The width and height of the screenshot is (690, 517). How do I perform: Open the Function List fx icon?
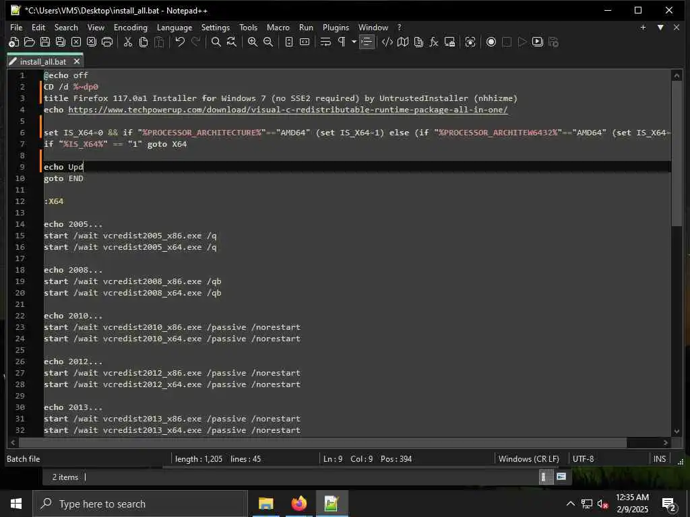[434, 42]
